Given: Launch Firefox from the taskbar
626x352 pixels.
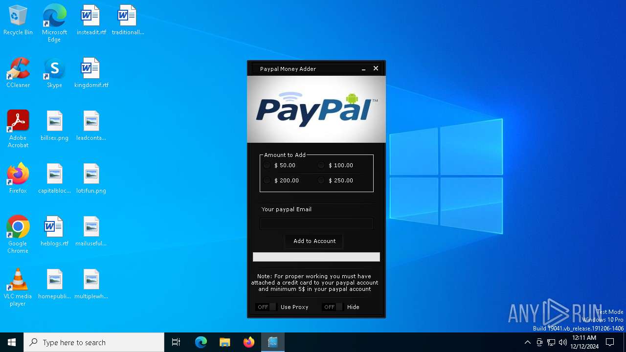Looking at the screenshot, I should pyautogui.click(x=249, y=342).
